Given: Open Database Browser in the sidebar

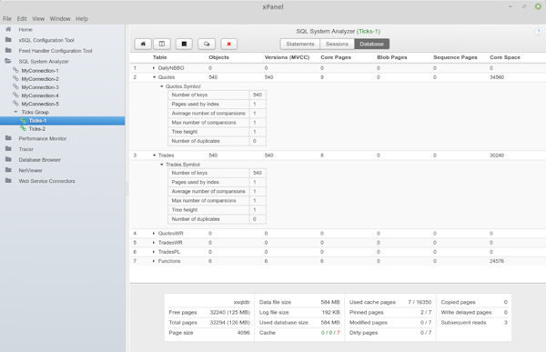Looking at the screenshot, I should tap(40, 160).
